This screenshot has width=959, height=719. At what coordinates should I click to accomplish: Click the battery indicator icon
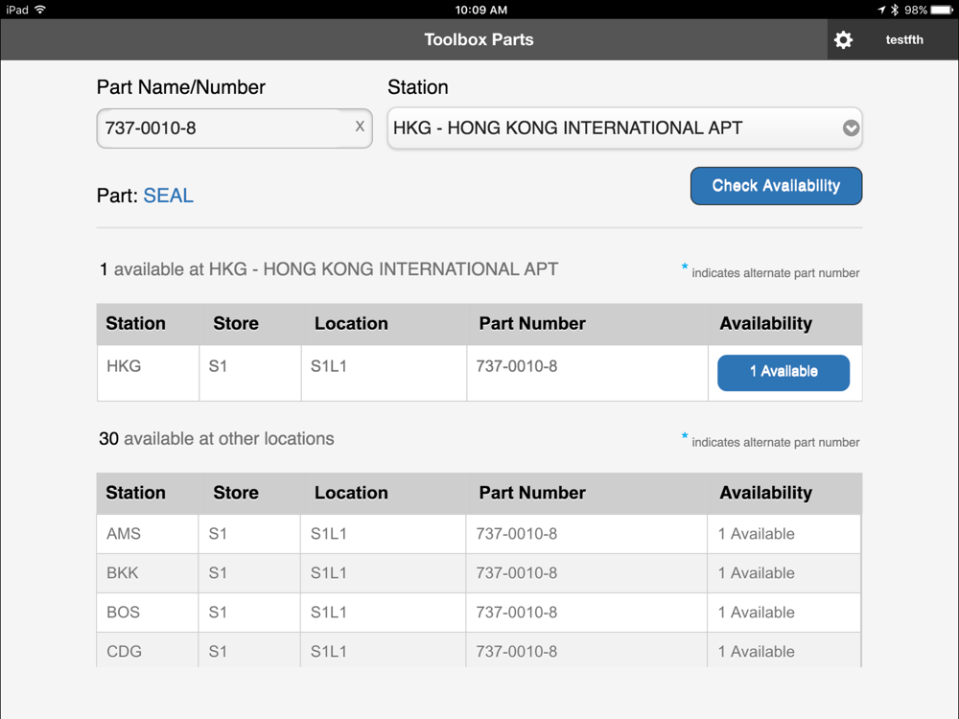point(942,10)
